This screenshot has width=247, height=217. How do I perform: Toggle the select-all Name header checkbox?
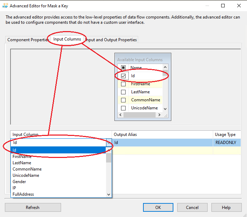[x=123, y=68]
